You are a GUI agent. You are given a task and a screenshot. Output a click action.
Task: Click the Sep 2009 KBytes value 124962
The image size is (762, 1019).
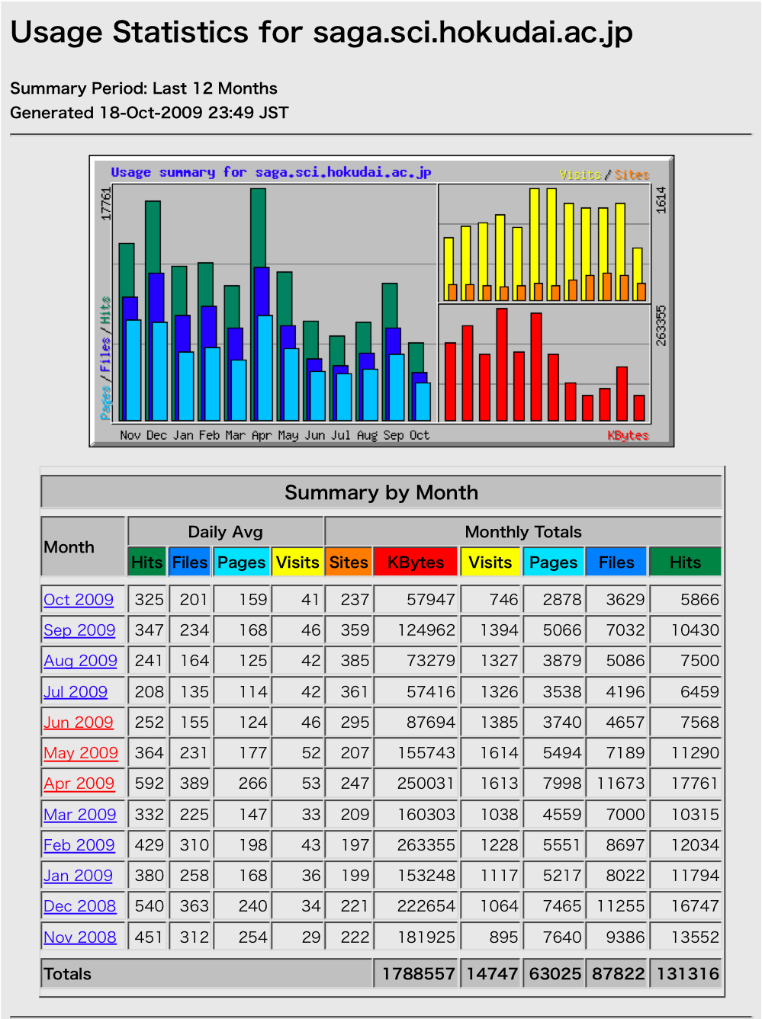tap(426, 630)
